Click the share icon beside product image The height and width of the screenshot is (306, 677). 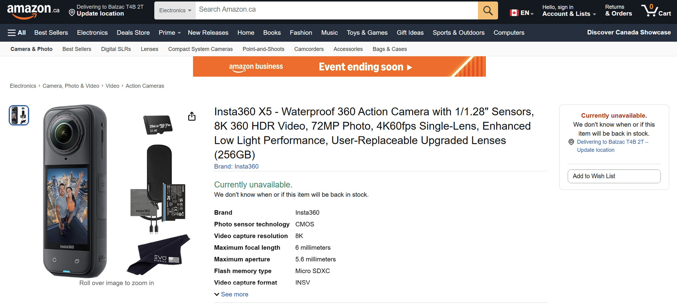(192, 116)
